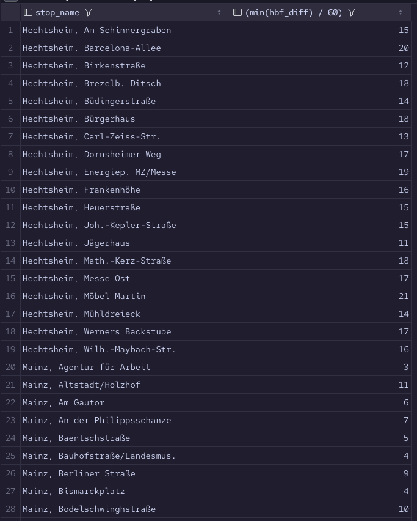The image size is (417, 521).
Task: Click the filter icon beside (min(hbf_diff) / 60)
Action: click(352, 12)
